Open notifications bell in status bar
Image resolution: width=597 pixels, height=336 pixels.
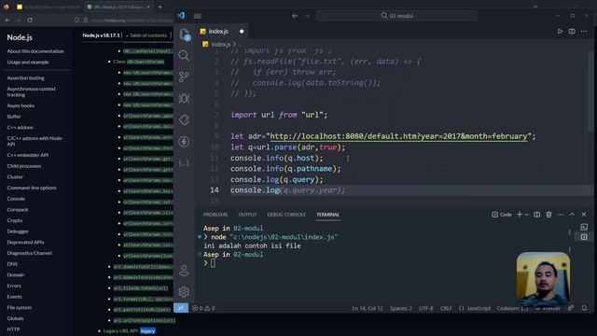[584, 308]
